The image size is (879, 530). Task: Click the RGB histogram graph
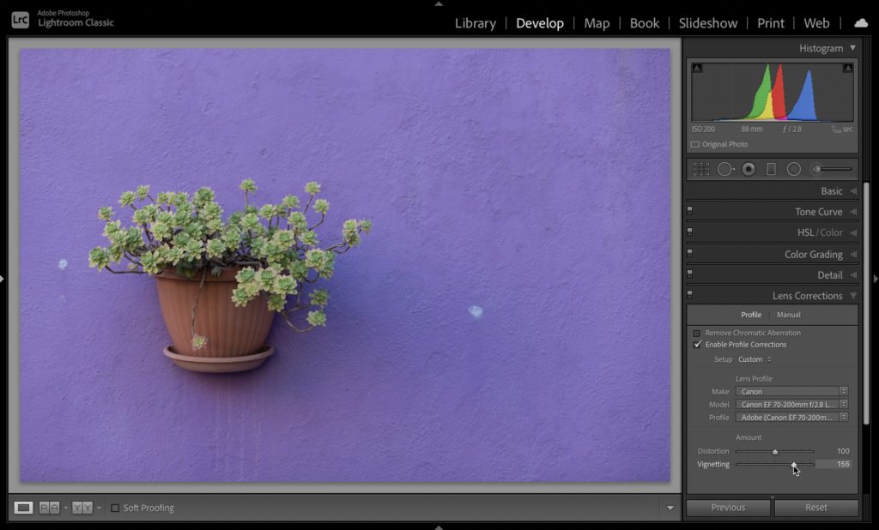click(x=773, y=92)
